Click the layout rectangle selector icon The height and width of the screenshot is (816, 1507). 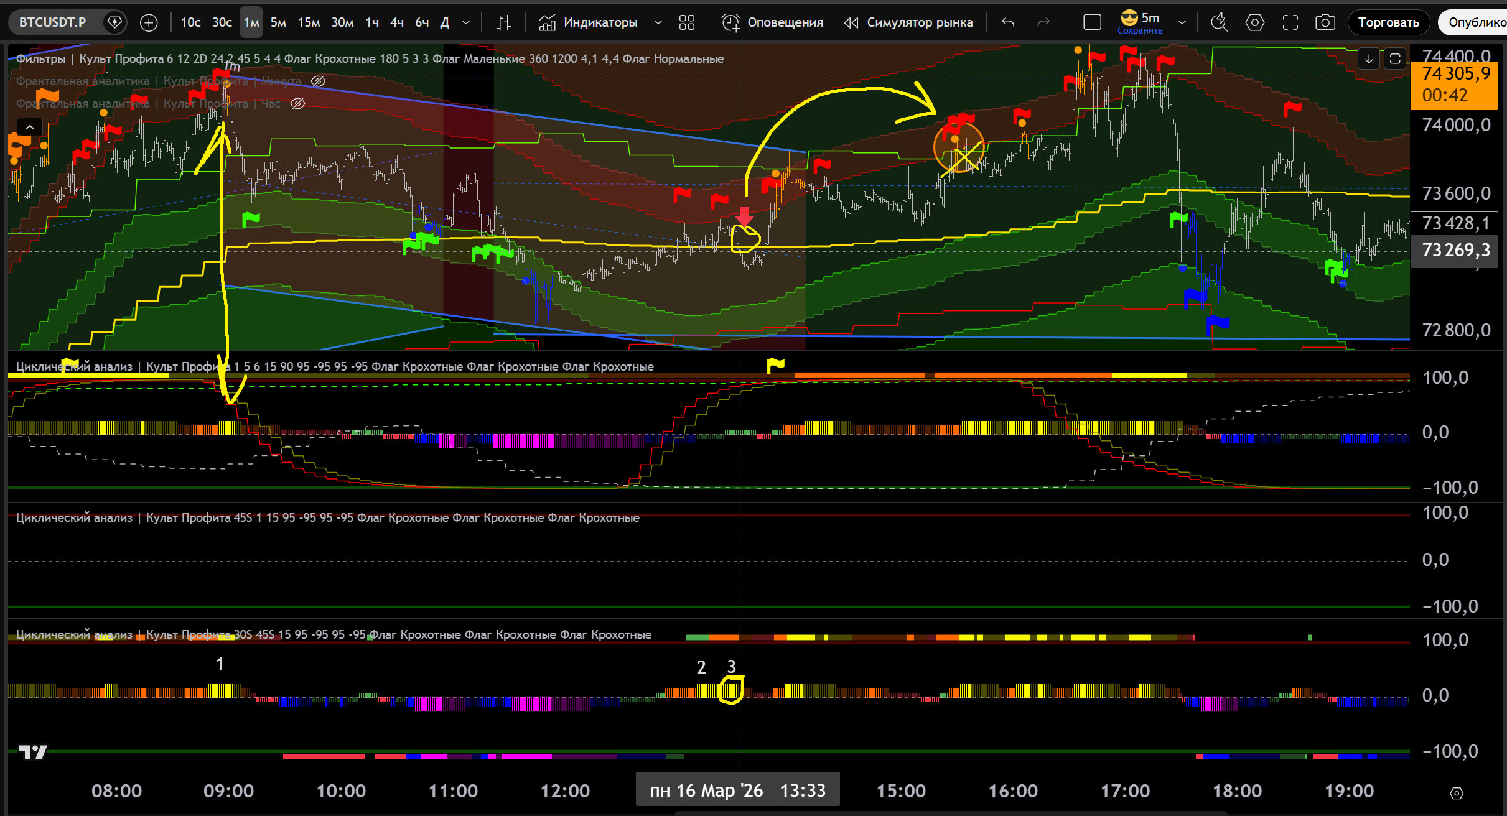pos(1092,23)
